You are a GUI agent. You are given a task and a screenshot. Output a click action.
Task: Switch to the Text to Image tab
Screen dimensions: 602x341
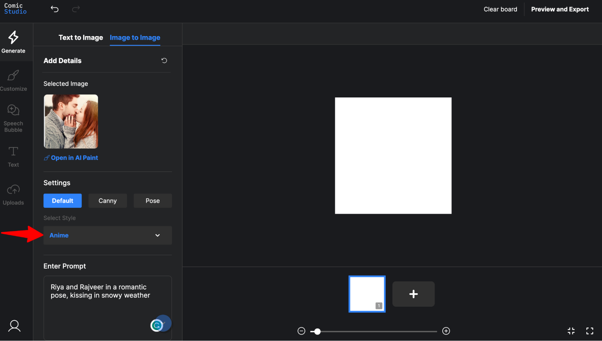tap(81, 38)
